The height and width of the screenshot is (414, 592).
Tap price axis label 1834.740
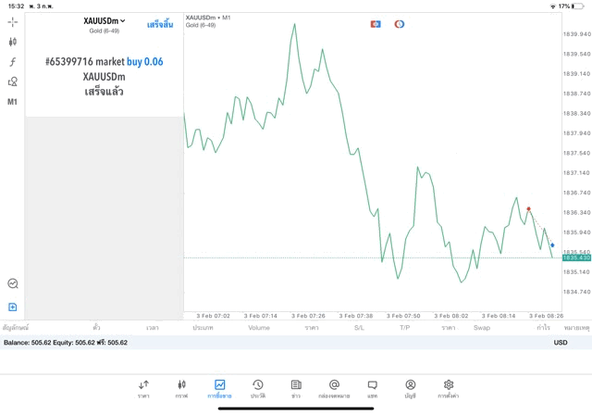coord(576,292)
